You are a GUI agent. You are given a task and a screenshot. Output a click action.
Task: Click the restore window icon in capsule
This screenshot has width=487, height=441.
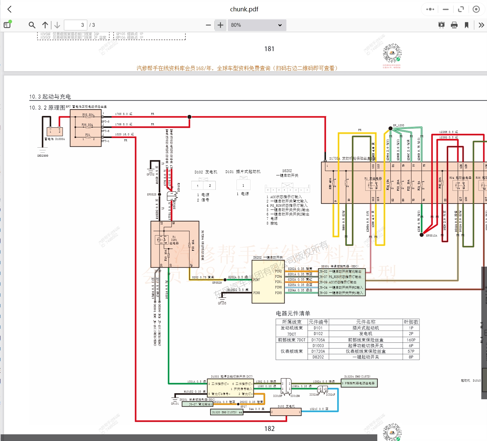click(x=461, y=9)
